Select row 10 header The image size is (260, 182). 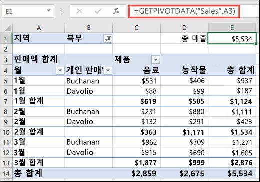click(x=6, y=132)
